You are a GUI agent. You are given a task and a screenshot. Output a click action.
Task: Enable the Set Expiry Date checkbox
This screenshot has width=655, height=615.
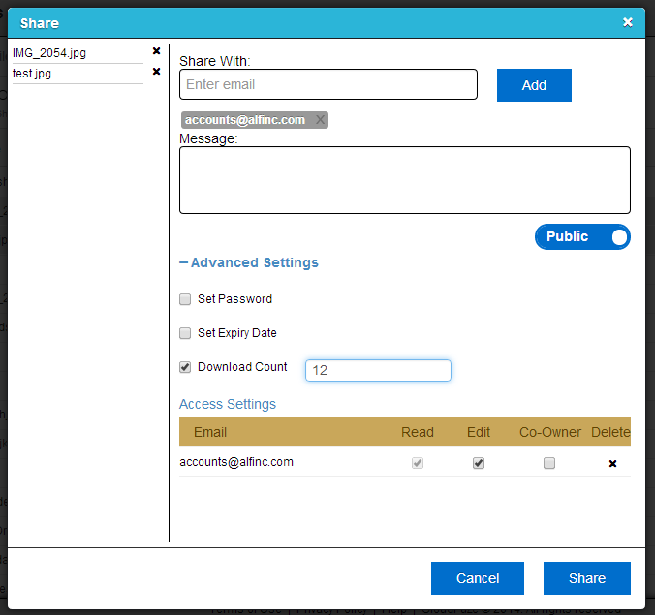185,333
